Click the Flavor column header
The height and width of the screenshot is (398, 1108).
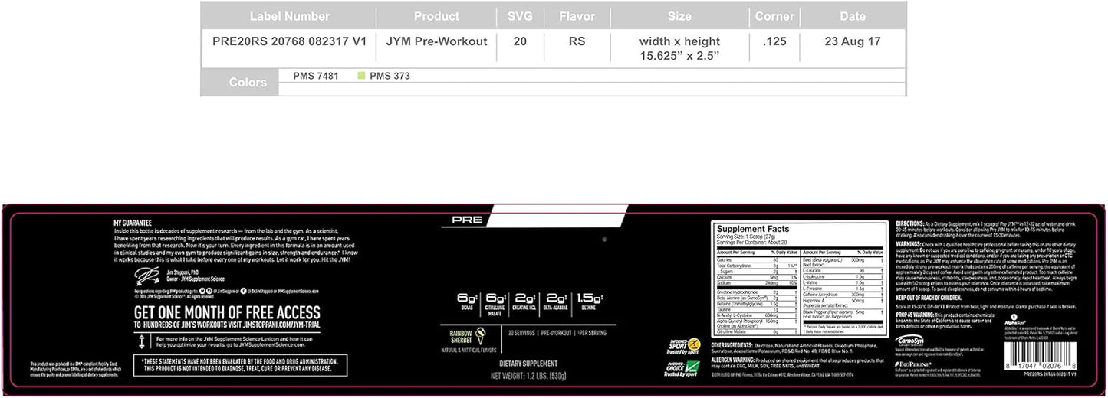click(577, 16)
